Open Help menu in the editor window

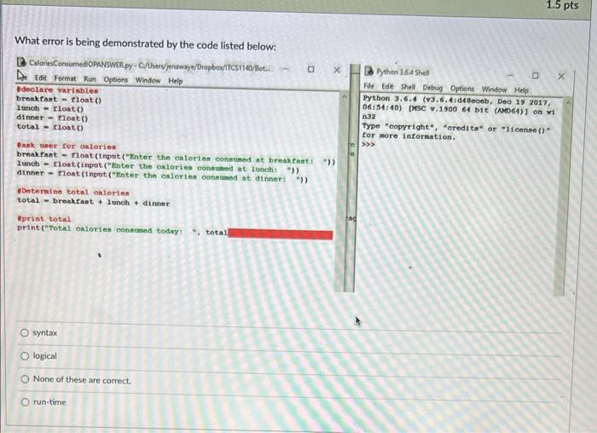(176, 81)
